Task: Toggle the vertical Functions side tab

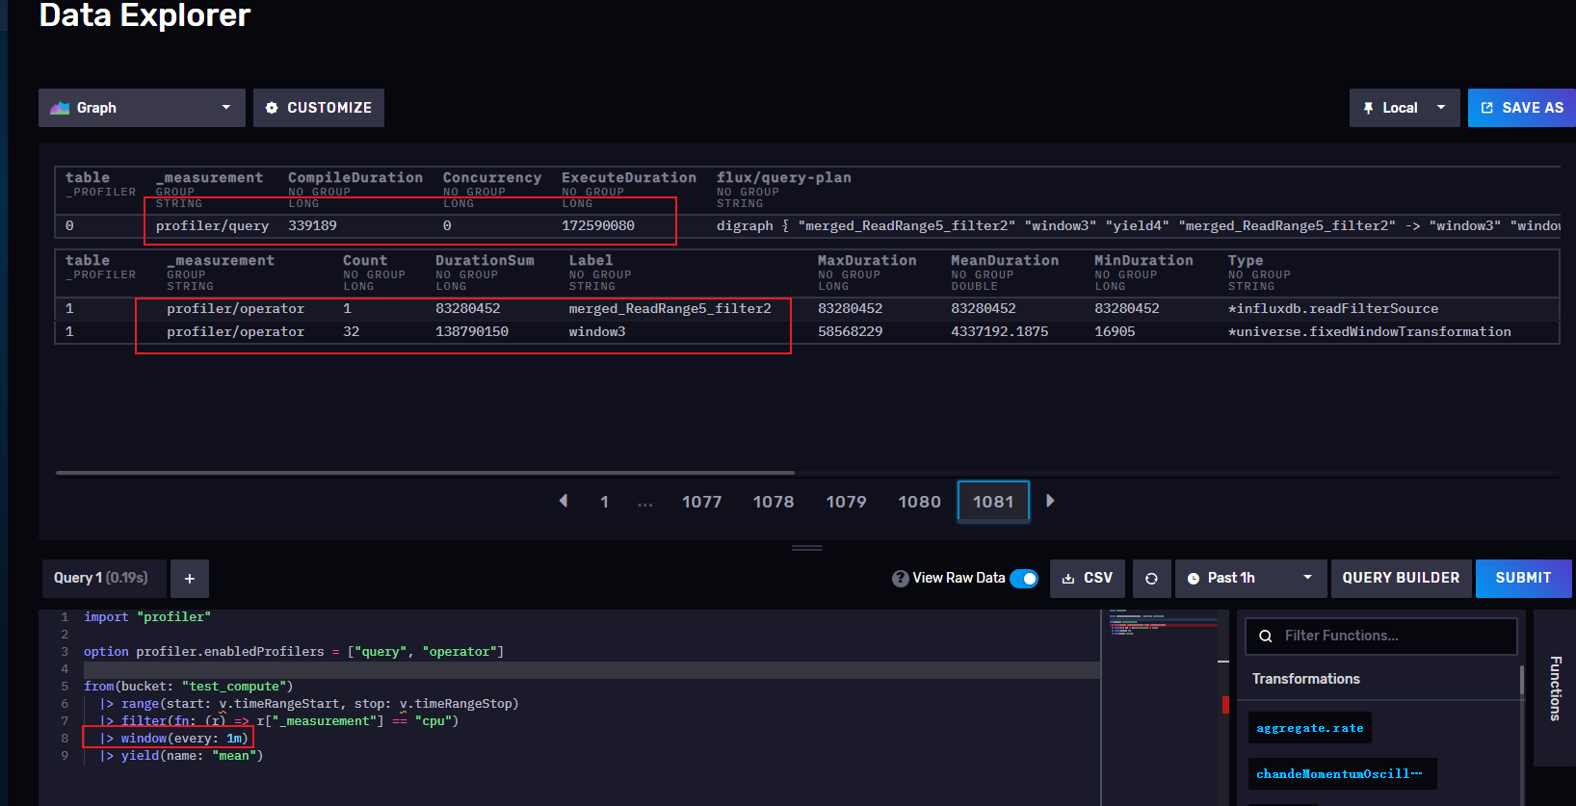Action: [x=1554, y=688]
